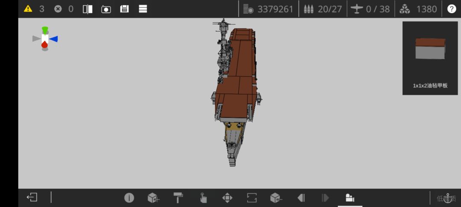
Task: Tap the anchor icon at bottom right
Action: click(x=448, y=198)
